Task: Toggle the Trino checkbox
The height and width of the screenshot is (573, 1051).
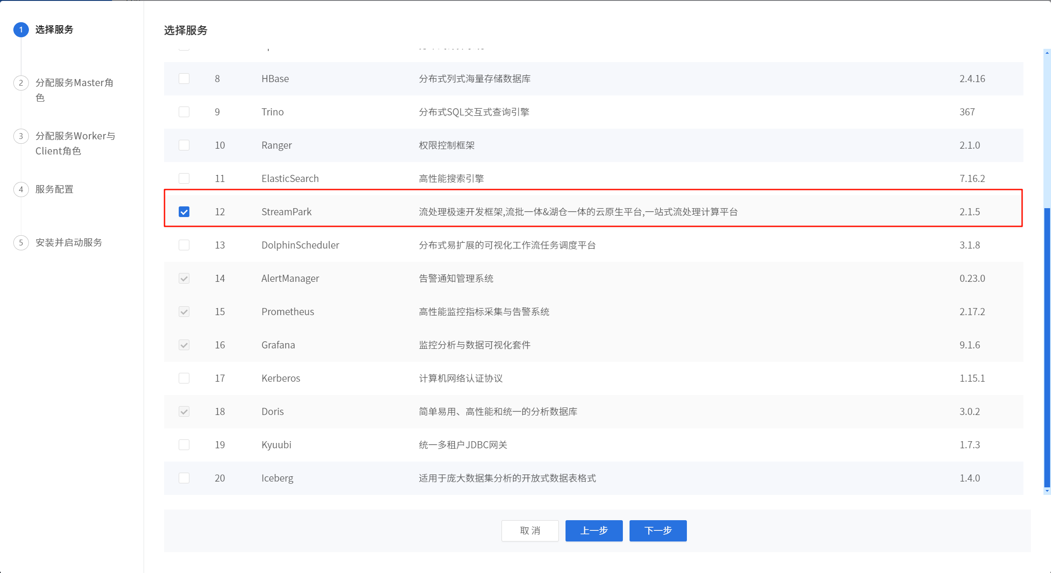Action: pos(184,112)
